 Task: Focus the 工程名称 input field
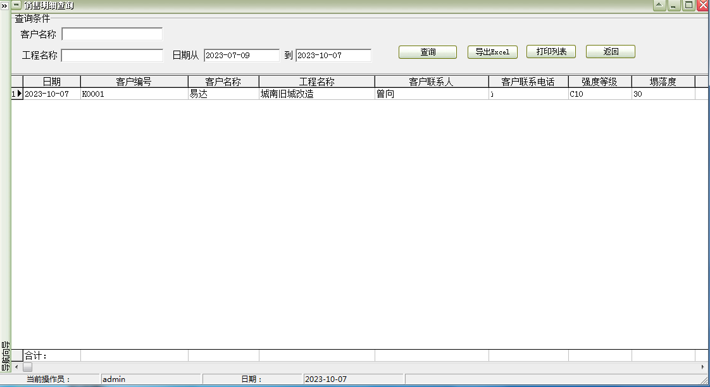click(x=112, y=56)
